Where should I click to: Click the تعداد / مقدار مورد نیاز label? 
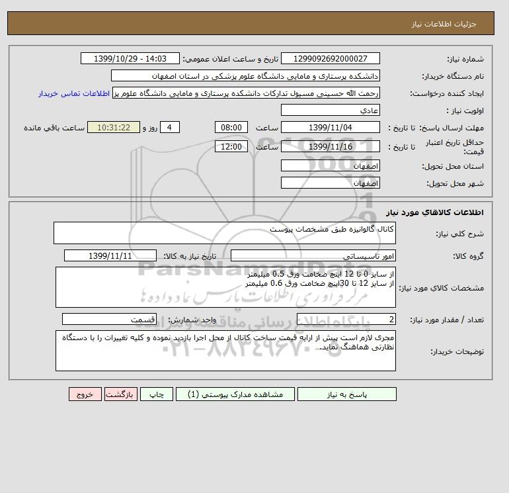(x=447, y=320)
